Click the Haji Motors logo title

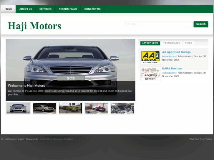click(34, 26)
